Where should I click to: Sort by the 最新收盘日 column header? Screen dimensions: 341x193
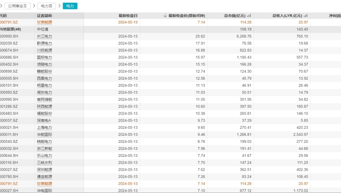[128, 16]
